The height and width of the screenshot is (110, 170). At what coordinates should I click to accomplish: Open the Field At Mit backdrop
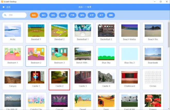tap(130, 101)
